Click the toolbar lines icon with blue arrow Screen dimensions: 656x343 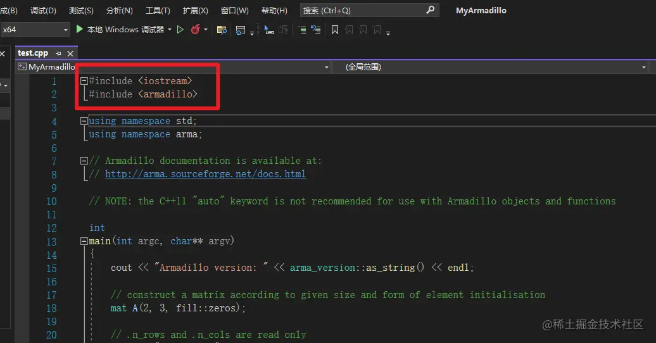pyautogui.click(x=316, y=30)
